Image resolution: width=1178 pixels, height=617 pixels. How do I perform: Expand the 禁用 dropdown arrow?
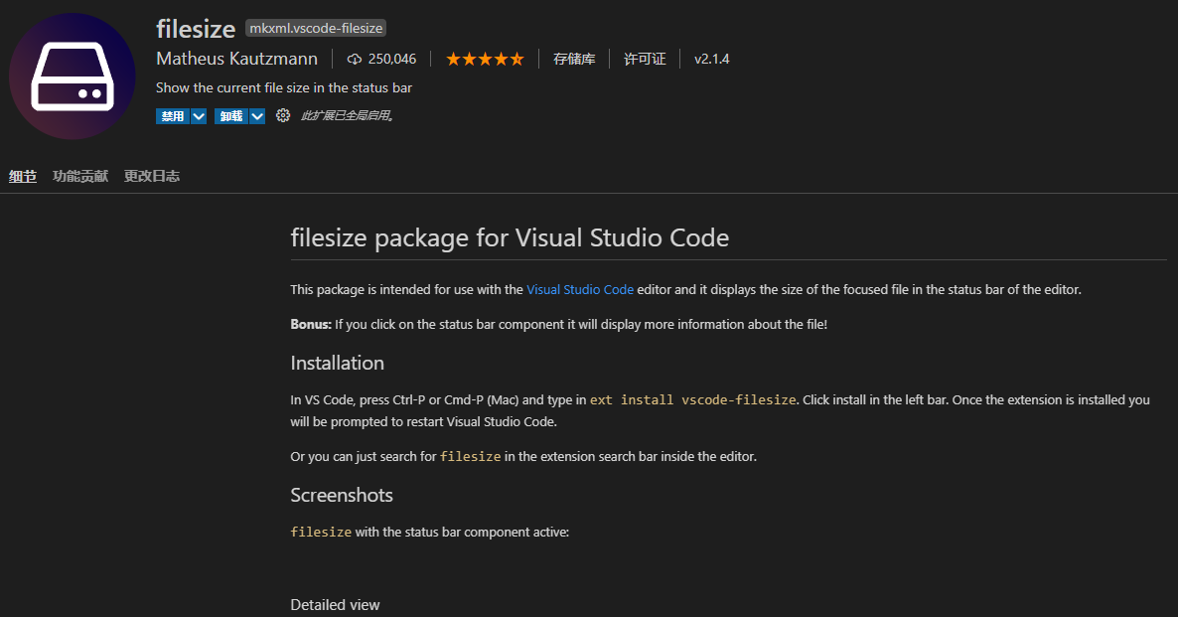(x=199, y=115)
